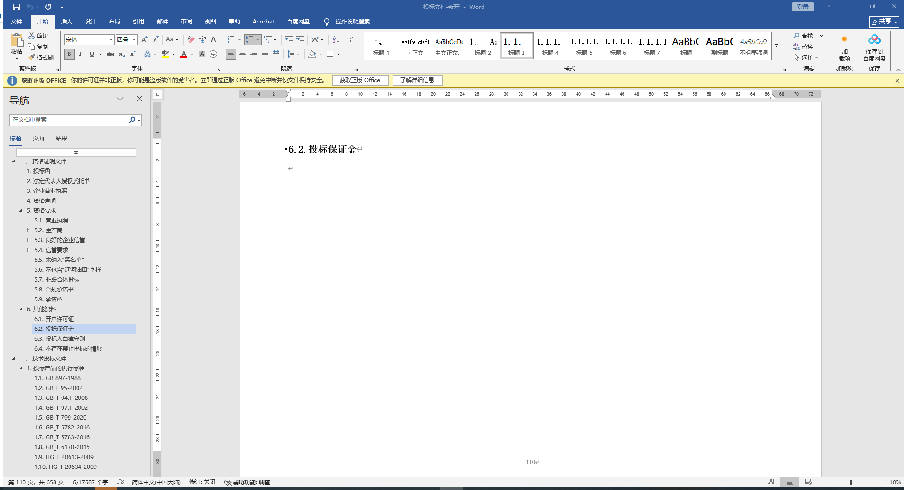This screenshot has height=490, width=904.
Task: Show or hide paragraph marks
Action: [351, 40]
